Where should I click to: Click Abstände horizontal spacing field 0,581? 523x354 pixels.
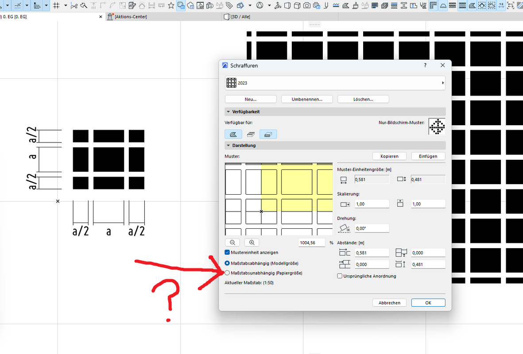click(372, 253)
